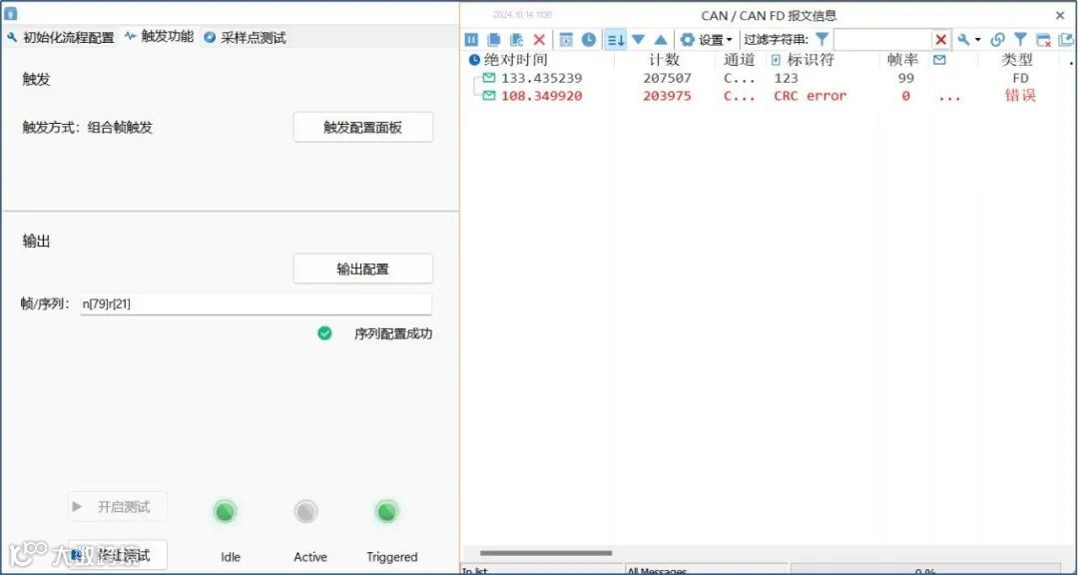The width and height of the screenshot is (1078, 575).
Task: Select message row with timestamp 133.435239
Action: [770, 78]
